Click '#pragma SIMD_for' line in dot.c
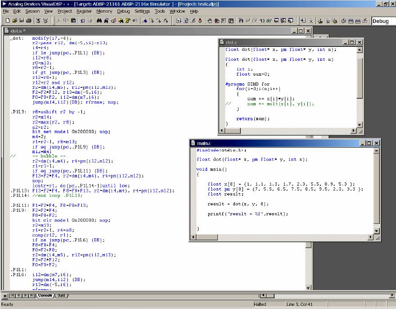This screenshot has width=396, height=309. tap(247, 84)
